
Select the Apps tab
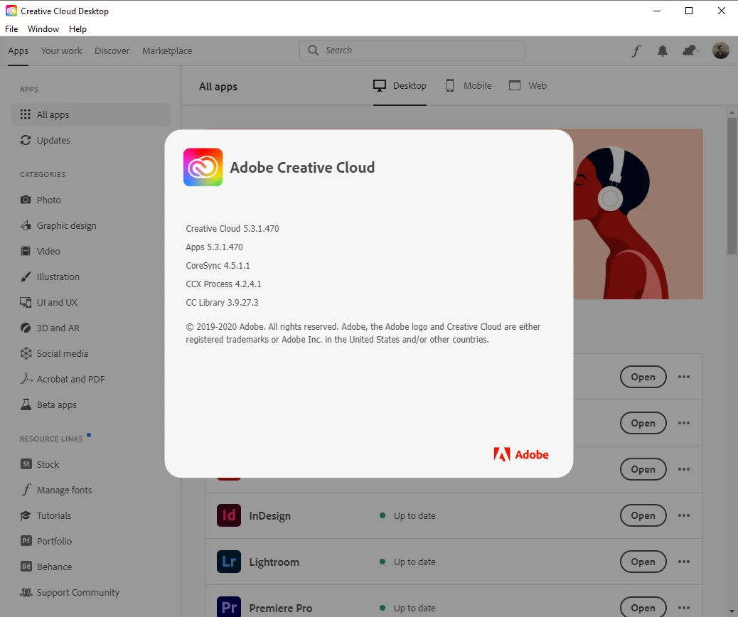click(18, 50)
